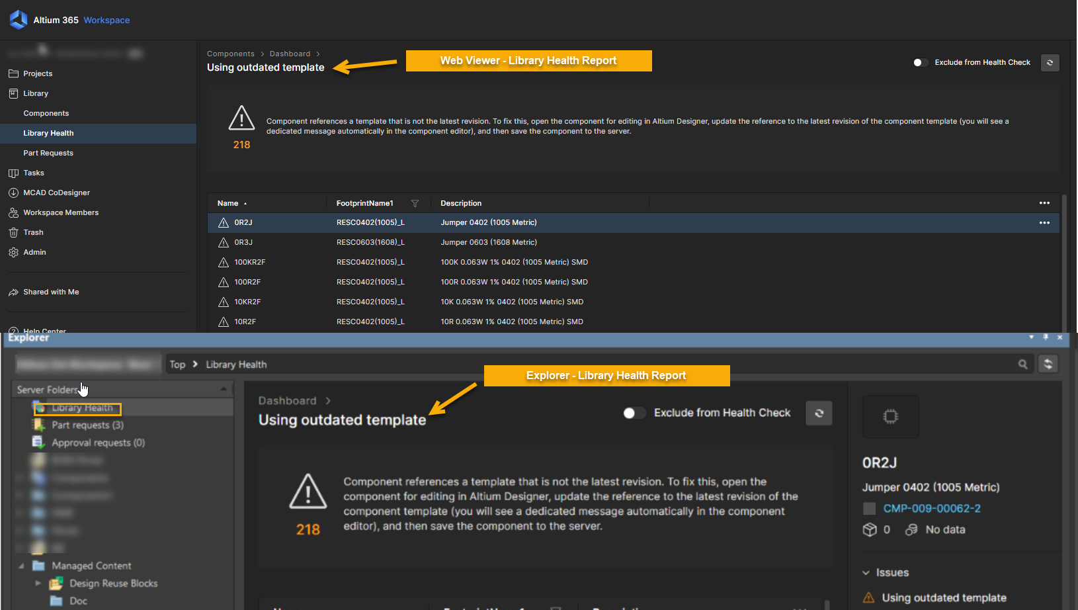
Task: Enable Exclude from Health Check in Explorer
Action: pyautogui.click(x=634, y=412)
